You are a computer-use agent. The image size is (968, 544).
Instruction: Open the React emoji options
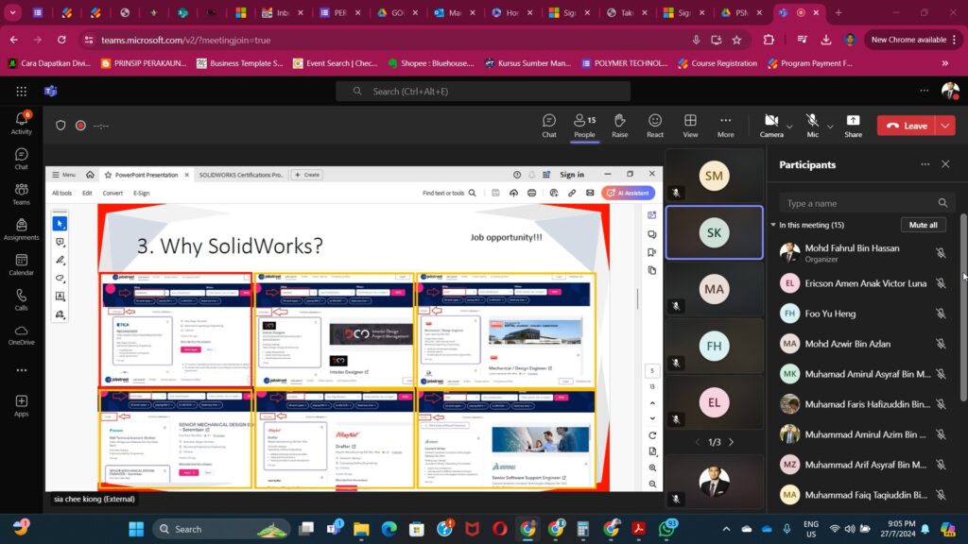pos(655,126)
